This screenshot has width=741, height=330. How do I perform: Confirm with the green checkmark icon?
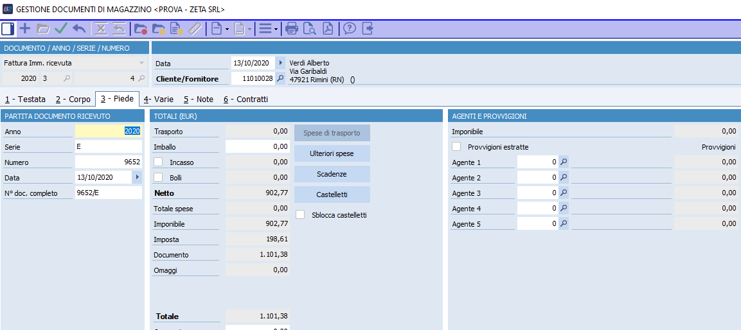pos(61,28)
